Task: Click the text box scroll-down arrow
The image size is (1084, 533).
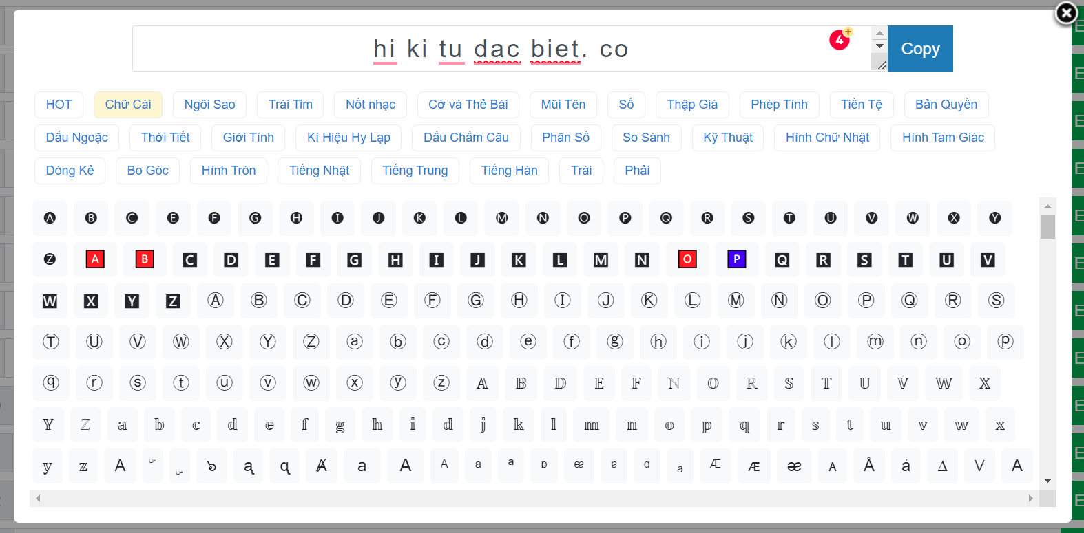Action: coord(879,46)
